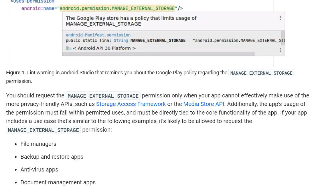The width and height of the screenshot is (322, 188).
Task: Open the overflow menu on the lint warning
Action: point(280,18)
